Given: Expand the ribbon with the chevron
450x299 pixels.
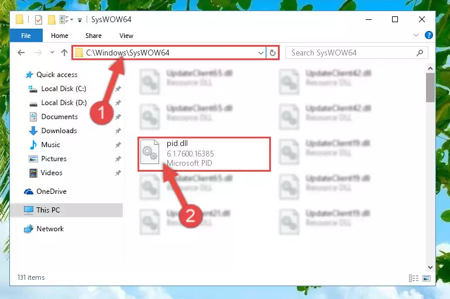Looking at the screenshot, I should tap(416, 35).
